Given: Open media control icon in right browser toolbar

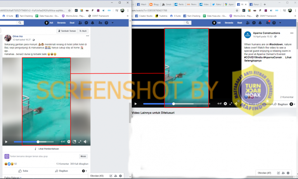Looking at the screenshot, I should coord(284,10).
